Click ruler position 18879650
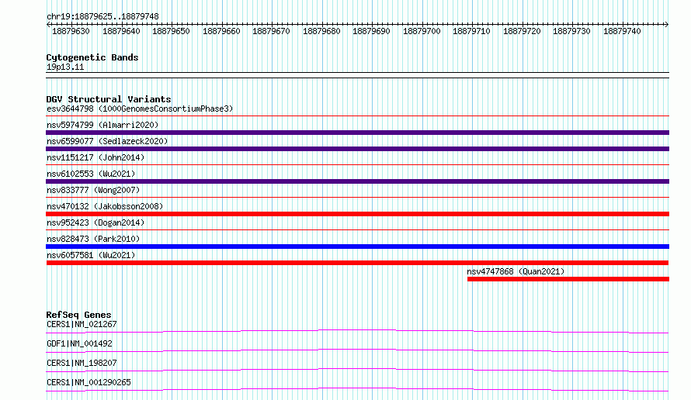 171,31
